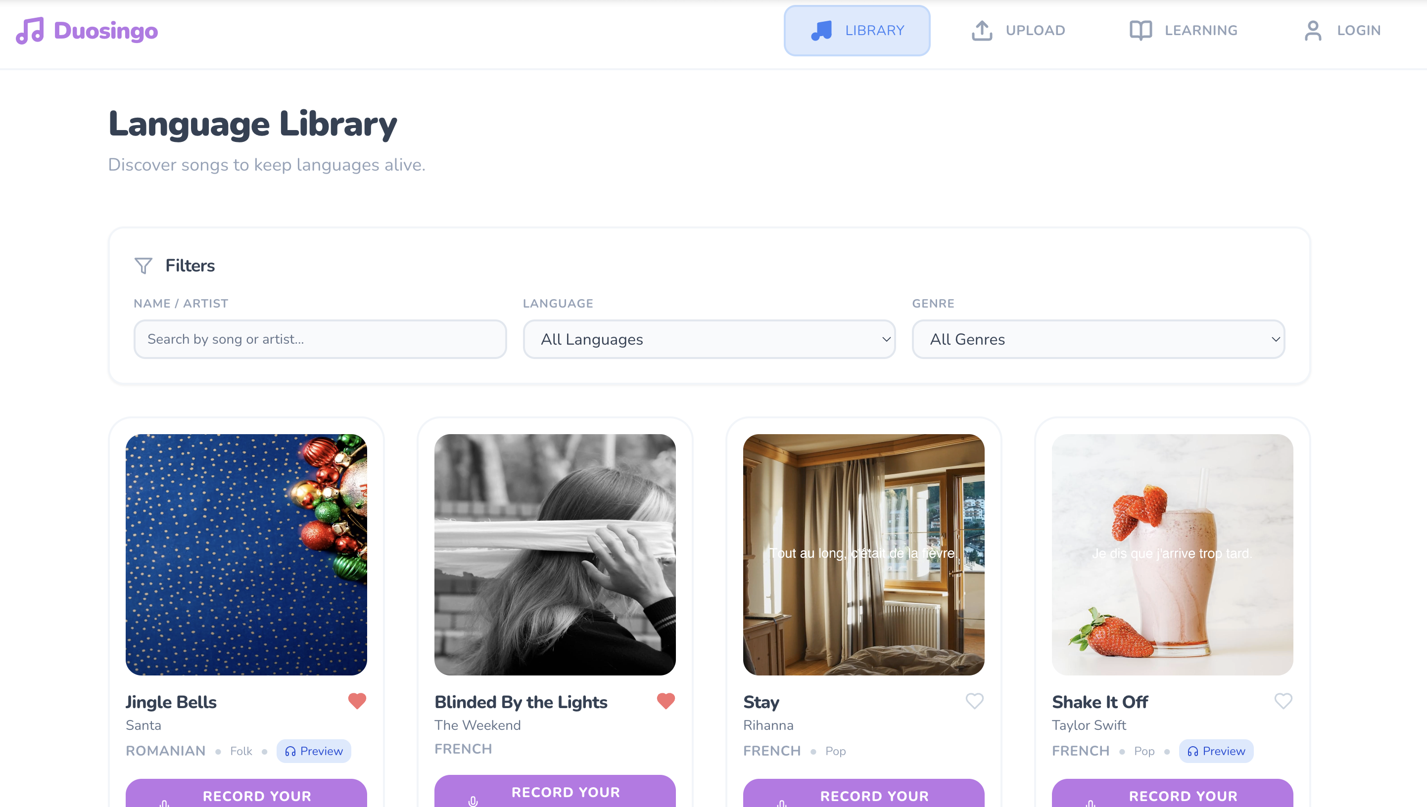Open the All Languages dropdown
Screen dimensions: 1427x807
[x=710, y=339]
